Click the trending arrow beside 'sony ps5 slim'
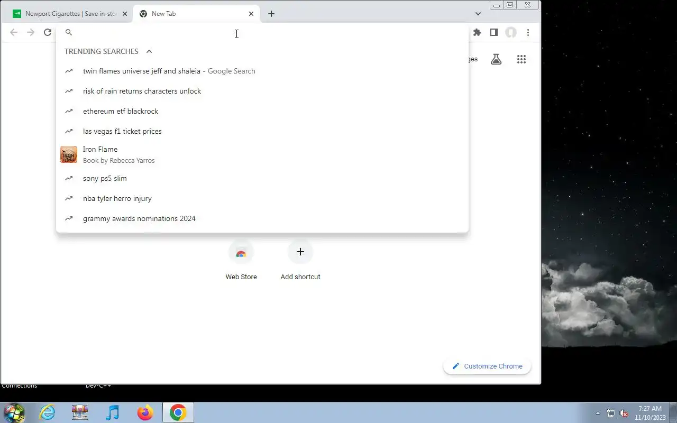This screenshot has height=423, width=677. pyautogui.click(x=69, y=178)
